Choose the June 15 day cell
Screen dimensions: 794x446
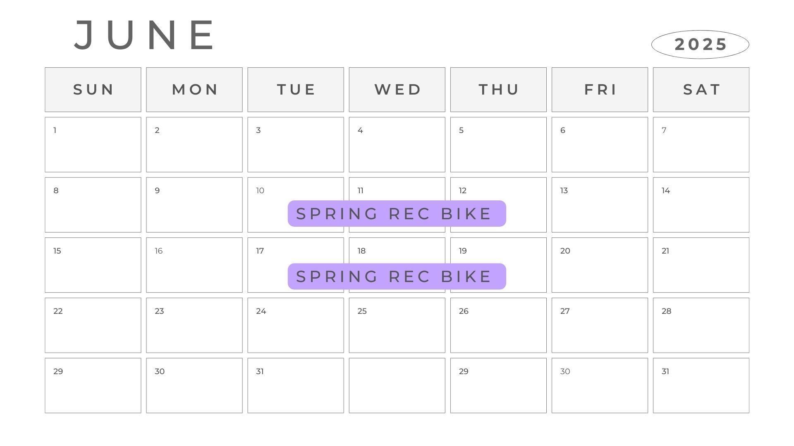(93, 265)
